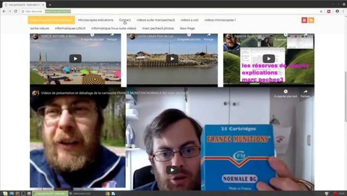Click channel avatar on the beach video
Image resolution: width=347 pixels, height=196 pixels.
[36, 36]
